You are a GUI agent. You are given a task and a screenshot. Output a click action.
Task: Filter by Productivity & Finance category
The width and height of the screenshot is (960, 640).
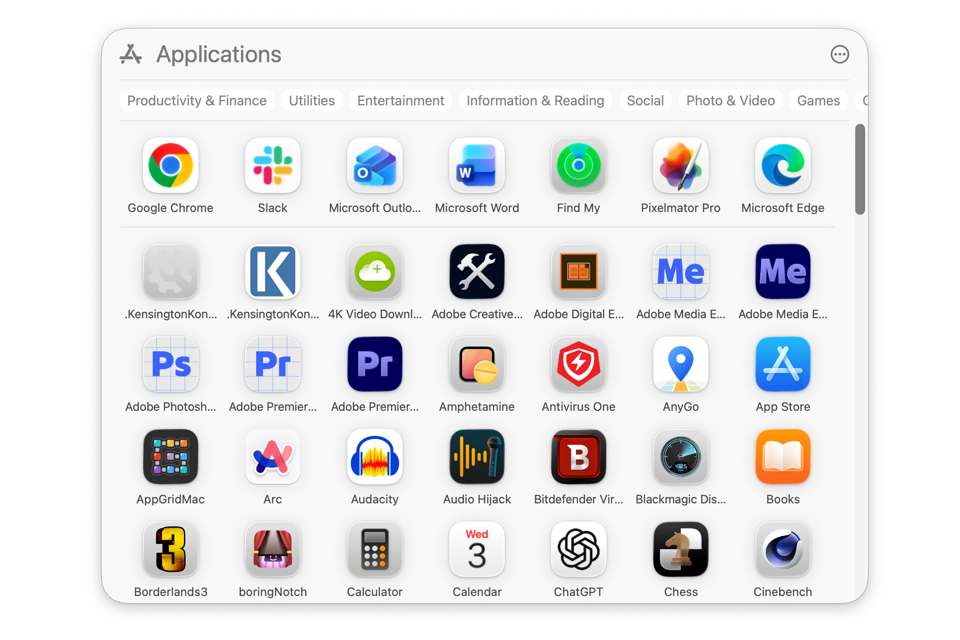point(197,100)
